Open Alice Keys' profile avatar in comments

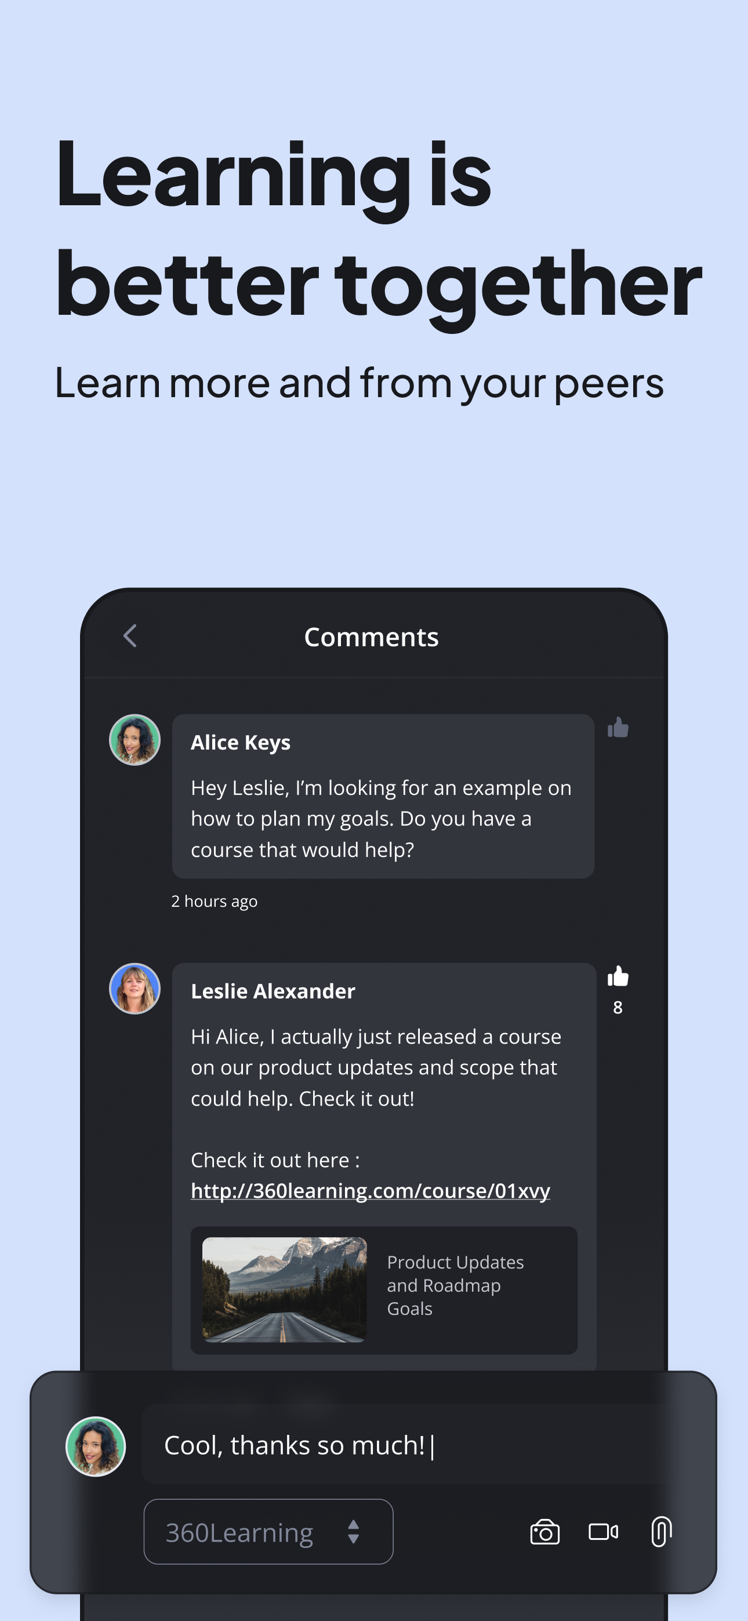(x=135, y=740)
